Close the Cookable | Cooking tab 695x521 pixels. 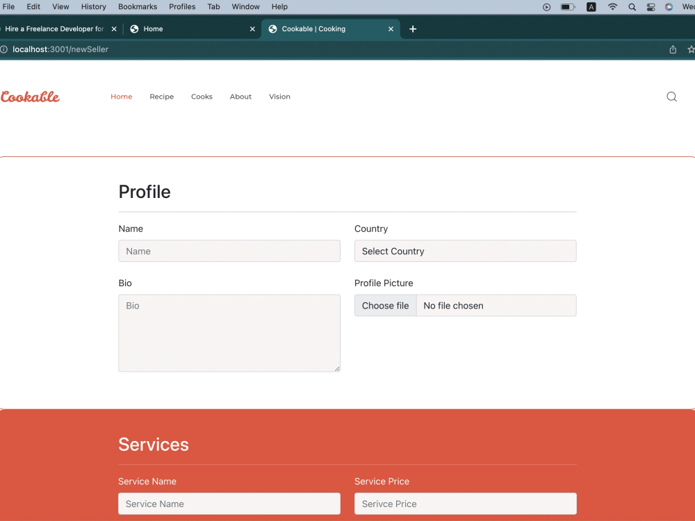pos(391,28)
